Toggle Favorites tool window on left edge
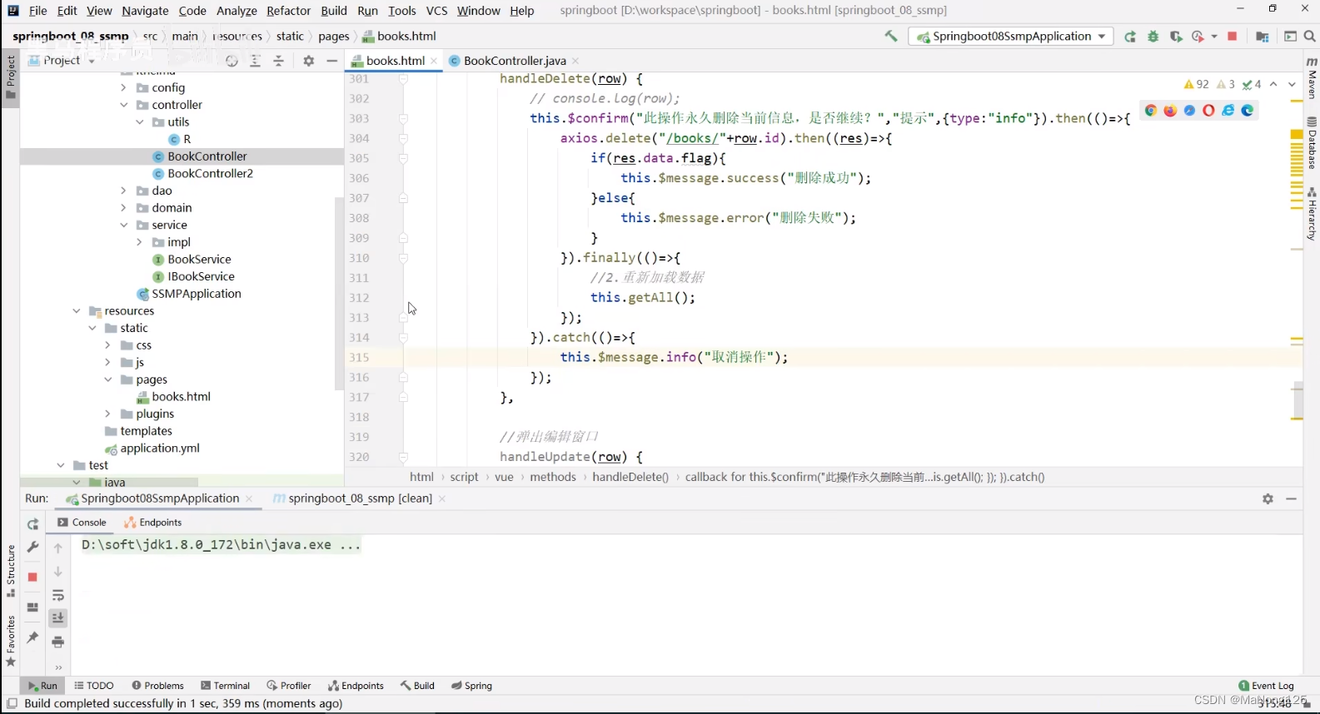 pyautogui.click(x=11, y=641)
